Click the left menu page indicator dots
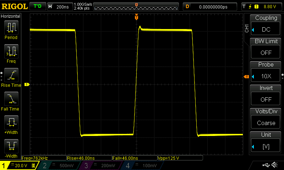This screenshot has width=284, height=170. pos(1,76)
